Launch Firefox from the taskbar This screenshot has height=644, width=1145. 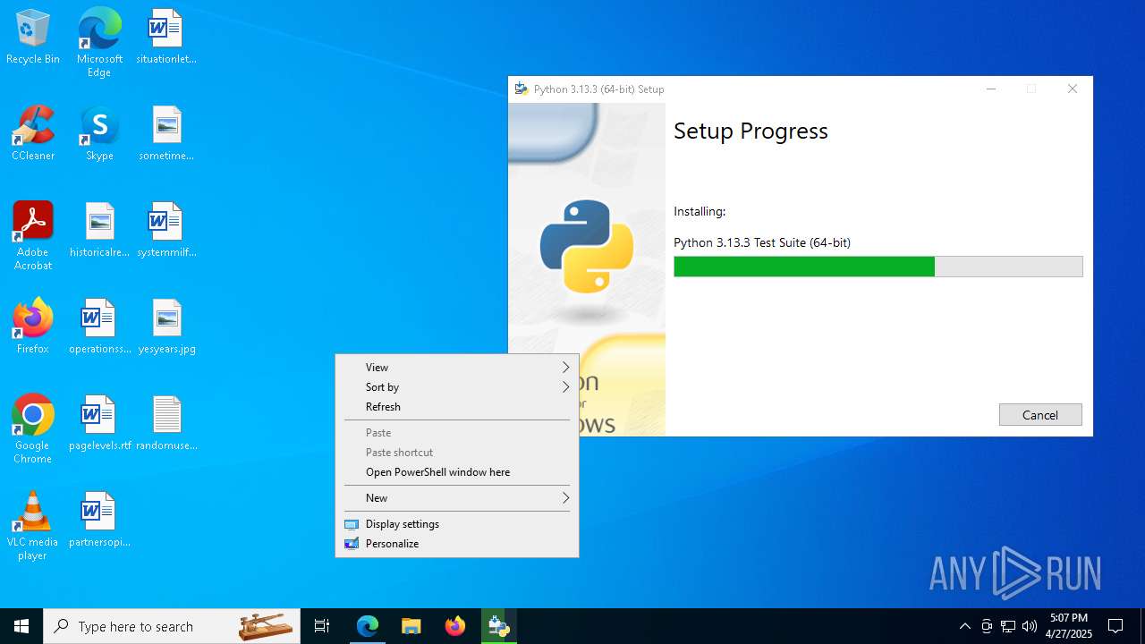point(454,626)
